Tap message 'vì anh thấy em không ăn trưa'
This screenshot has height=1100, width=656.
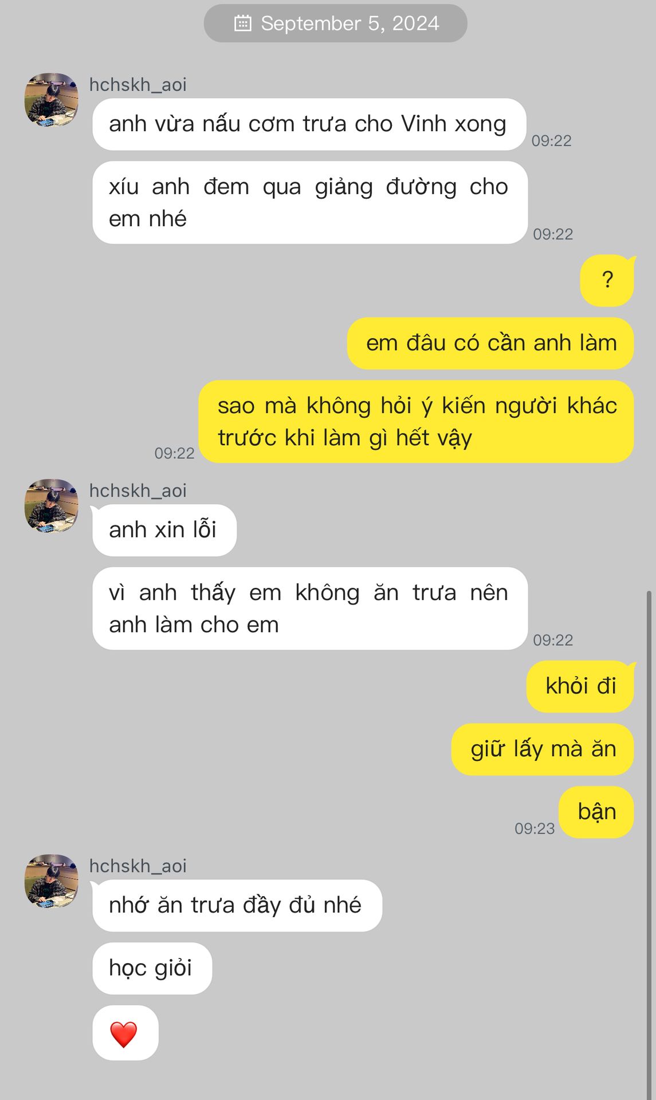310,608
